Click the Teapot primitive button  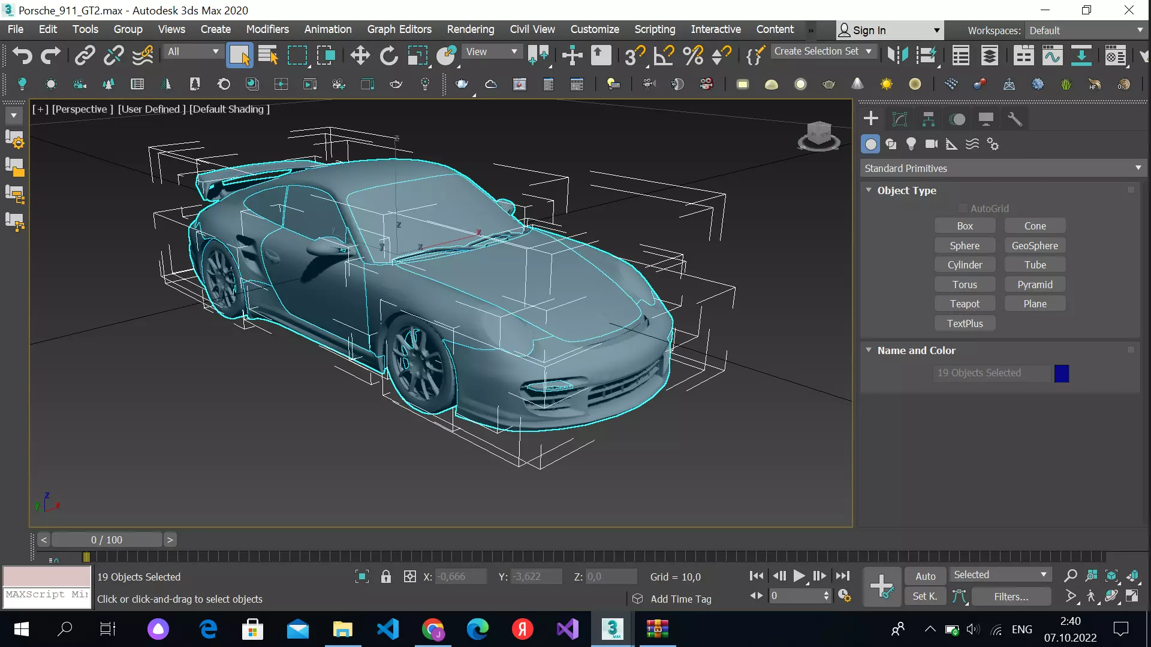965,304
